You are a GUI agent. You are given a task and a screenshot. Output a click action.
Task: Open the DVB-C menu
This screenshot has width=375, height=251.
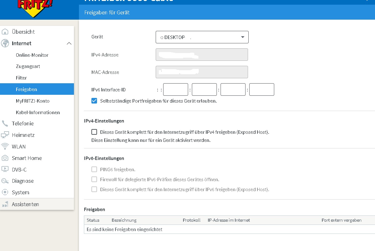pos(19,169)
